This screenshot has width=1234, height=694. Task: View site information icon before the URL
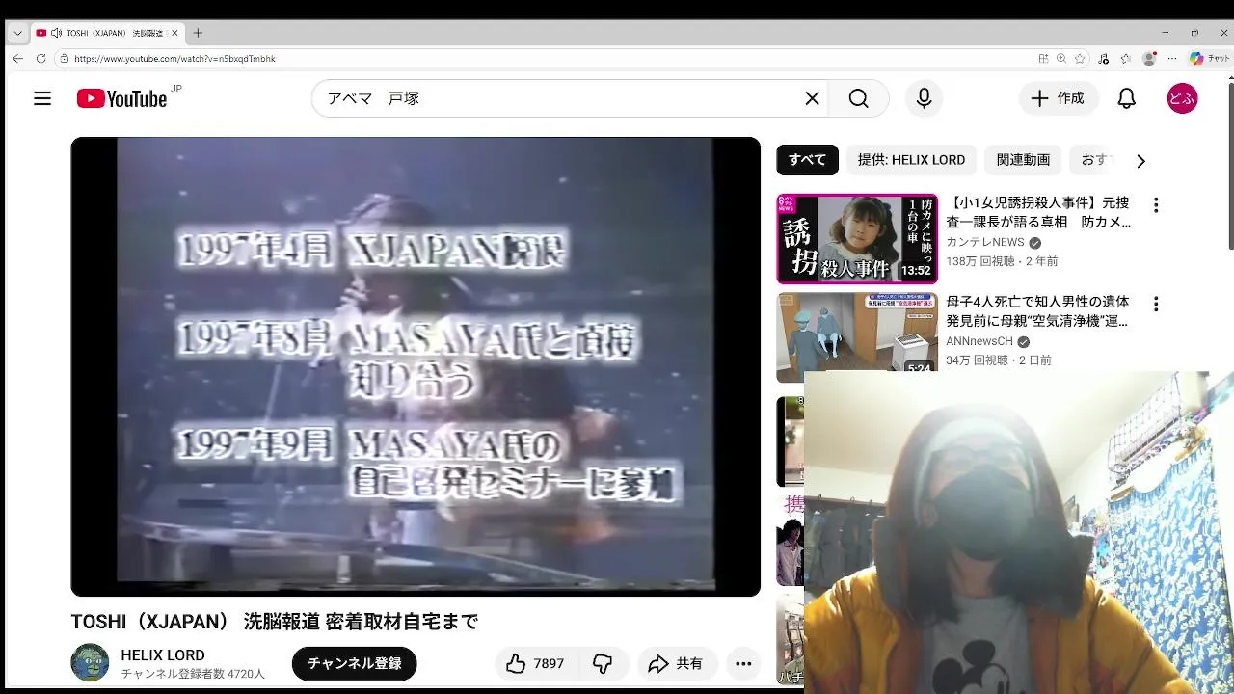coord(64,59)
